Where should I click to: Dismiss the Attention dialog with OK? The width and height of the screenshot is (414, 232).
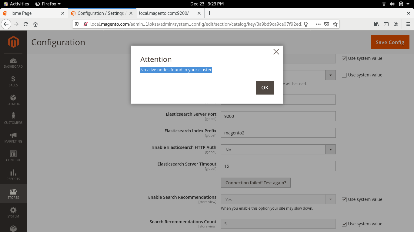coord(265,87)
